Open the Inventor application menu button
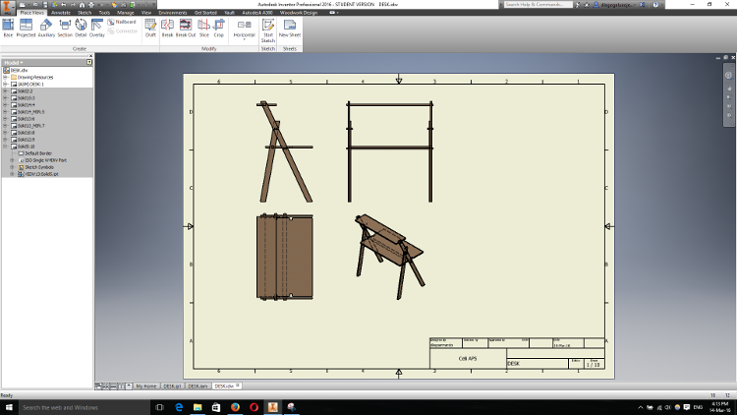Image resolution: width=737 pixels, height=415 pixels. pyautogui.click(x=8, y=7)
